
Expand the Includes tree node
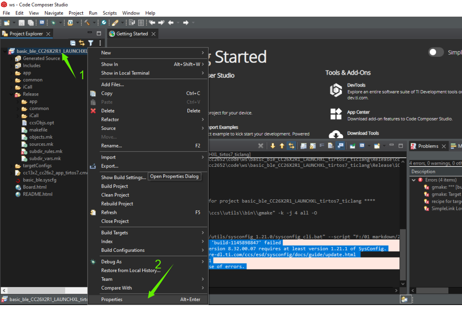(11, 66)
